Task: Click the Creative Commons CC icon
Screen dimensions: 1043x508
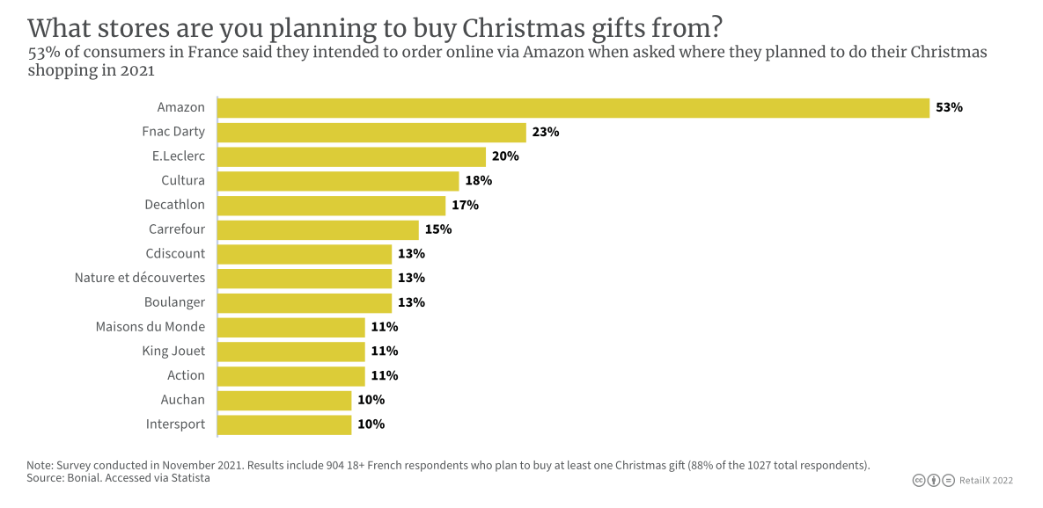Action: coord(919,481)
